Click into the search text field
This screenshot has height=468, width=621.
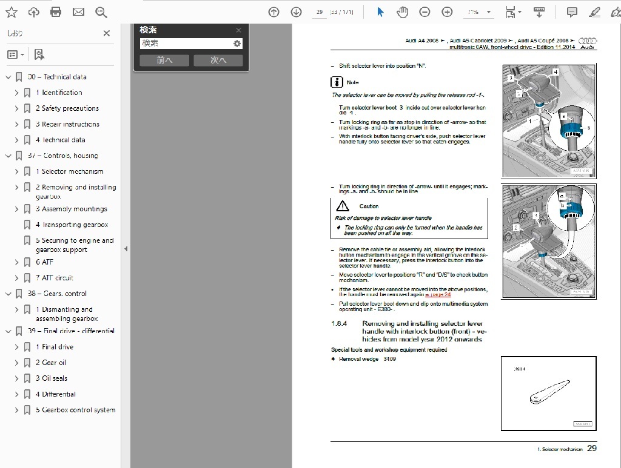(x=186, y=44)
